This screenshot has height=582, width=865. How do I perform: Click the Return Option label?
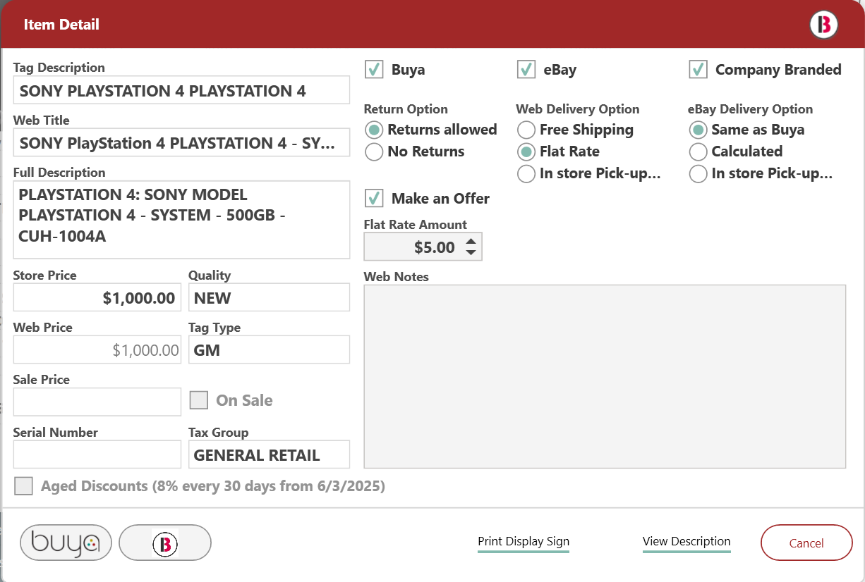(406, 109)
